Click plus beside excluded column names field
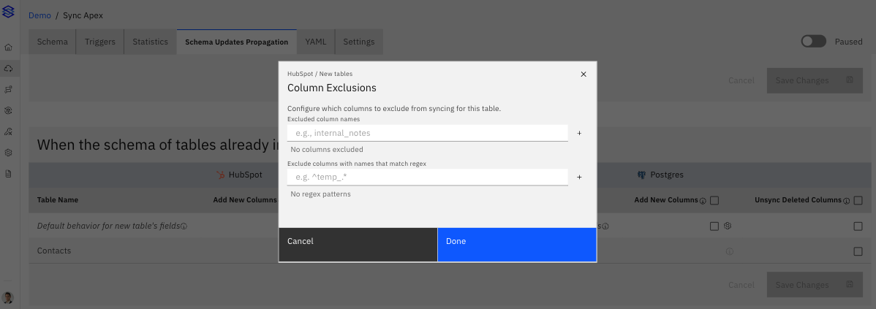The height and width of the screenshot is (309, 876). point(579,134)
